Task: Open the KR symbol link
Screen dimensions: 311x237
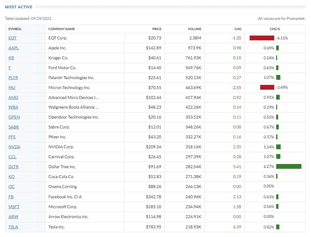Action: point(11,58)
